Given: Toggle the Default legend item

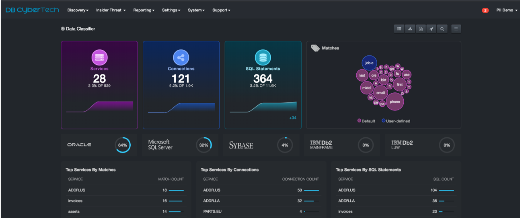Looking at the screenshot, I should [366, 121].
